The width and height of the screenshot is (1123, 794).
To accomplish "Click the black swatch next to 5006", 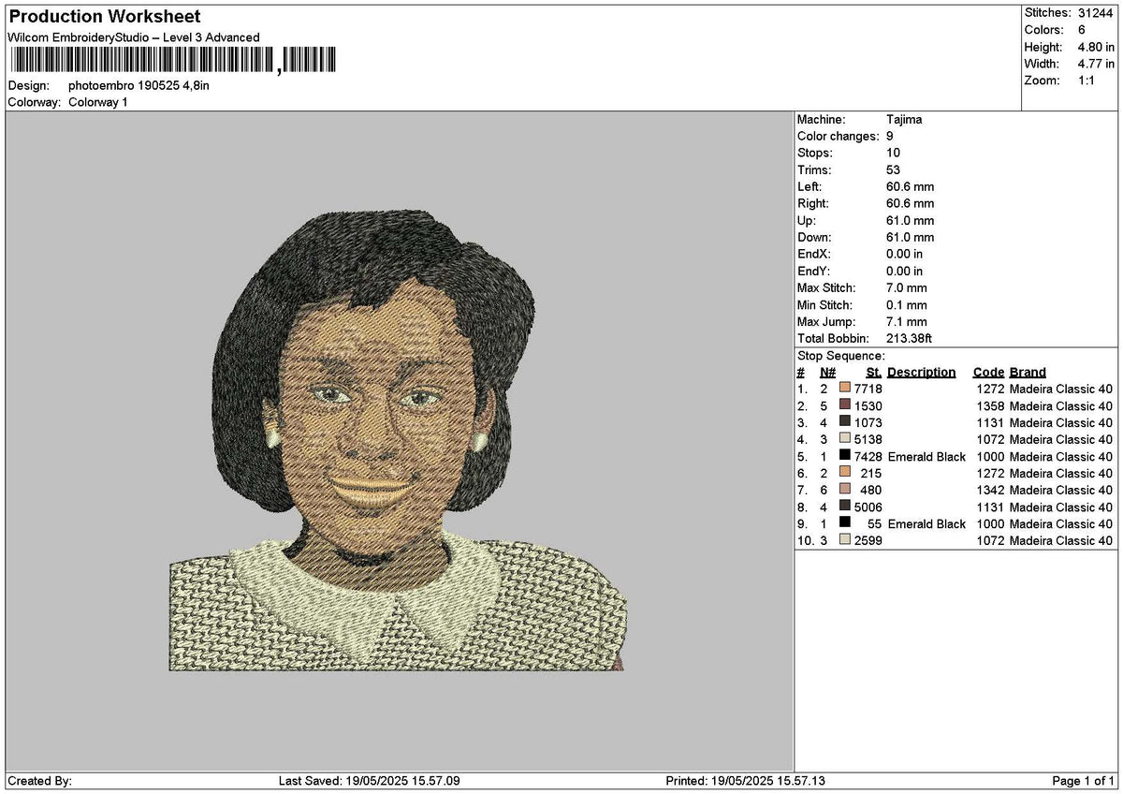I will [847, 507].
